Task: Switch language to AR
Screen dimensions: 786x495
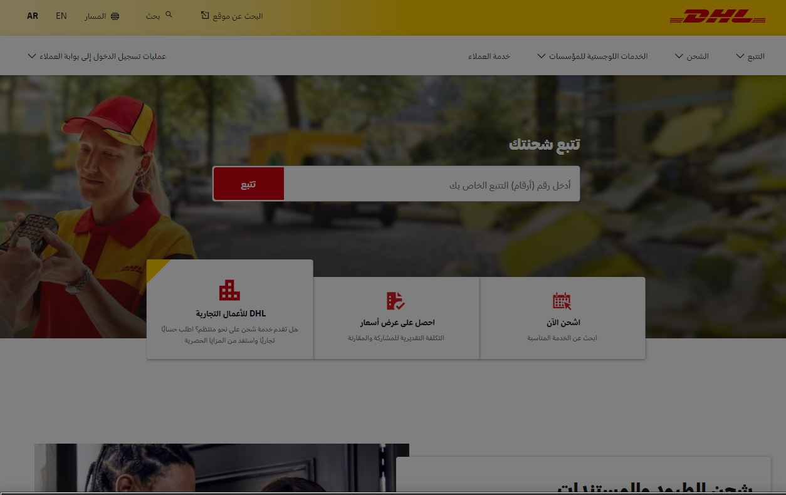Action: [33, 16]
